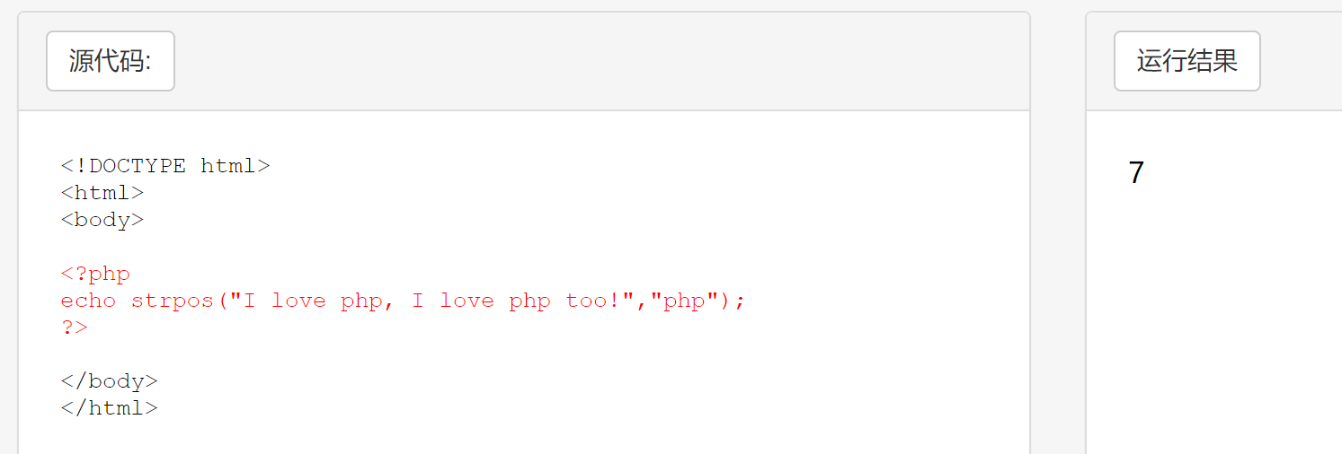Place cursor on the <!DOCTYPE html> line
This screenshot has width=1342, height=454.
[165, 166]
